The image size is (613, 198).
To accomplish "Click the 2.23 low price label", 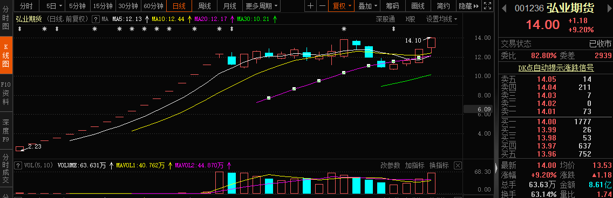I will 35,146.
